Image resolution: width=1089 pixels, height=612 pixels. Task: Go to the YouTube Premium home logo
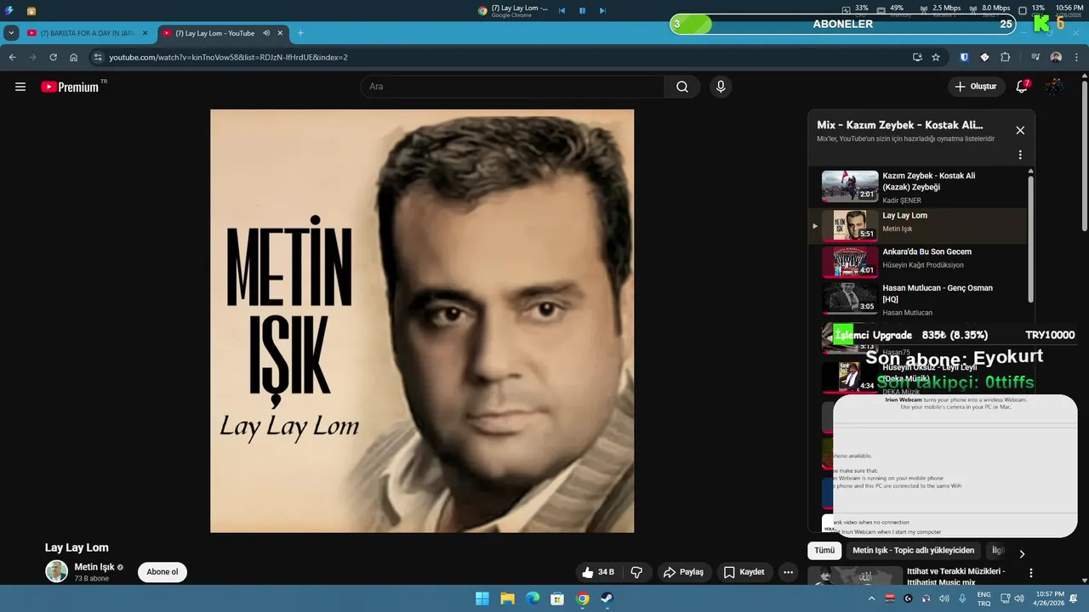[x=71, y=87]
